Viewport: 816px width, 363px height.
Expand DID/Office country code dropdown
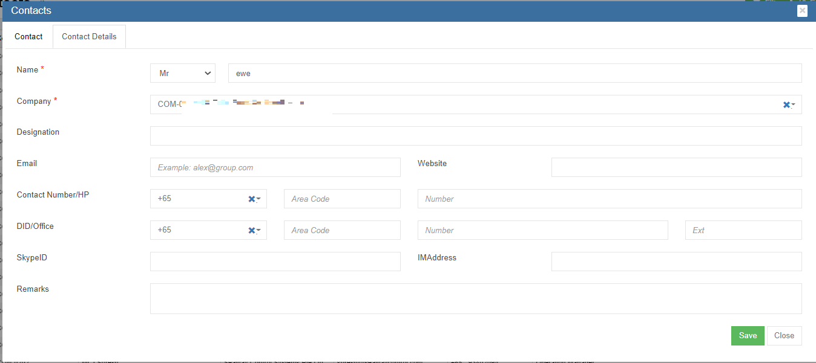click(x=259, y=230)
